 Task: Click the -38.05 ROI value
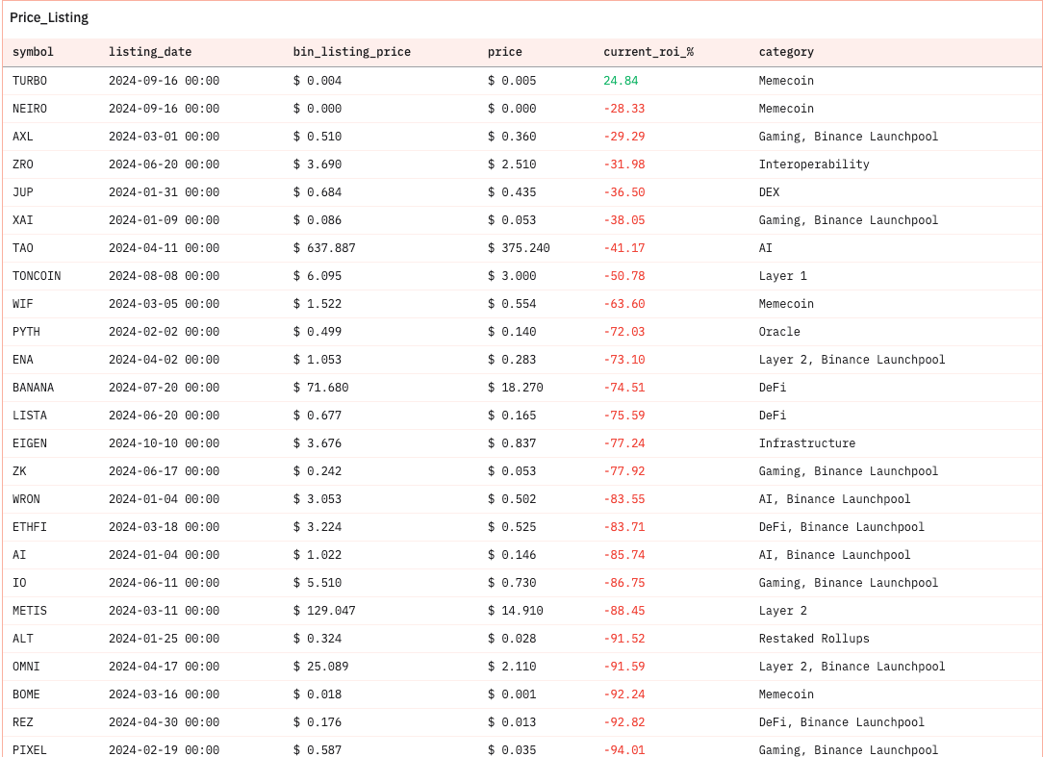pyautogui.click(x=623, y=220)
